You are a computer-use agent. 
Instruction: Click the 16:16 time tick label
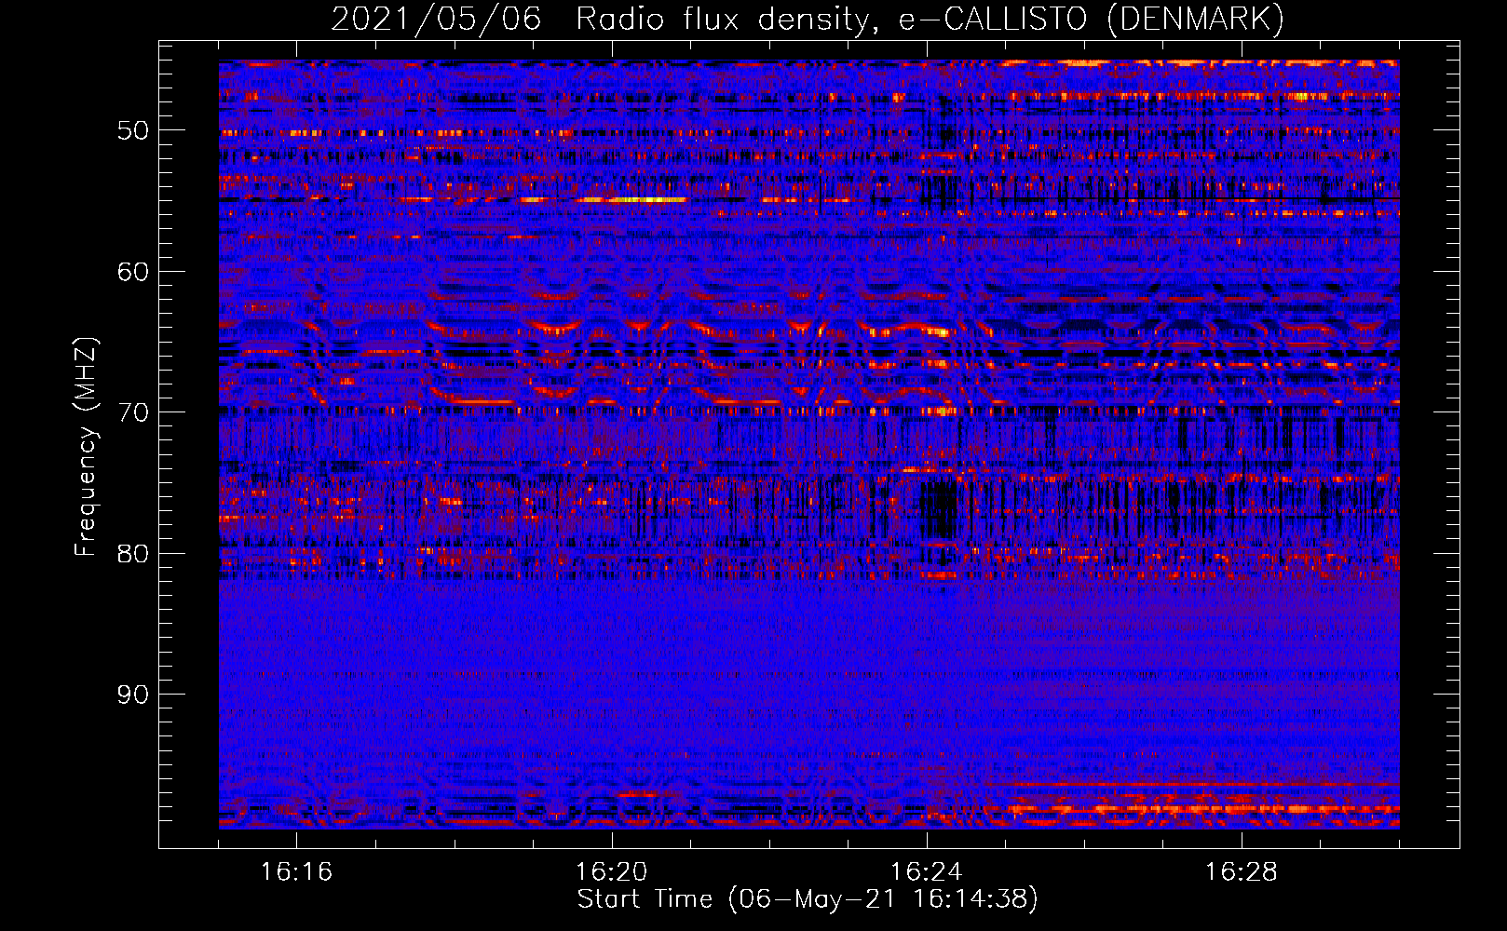(x=296, y=872)
